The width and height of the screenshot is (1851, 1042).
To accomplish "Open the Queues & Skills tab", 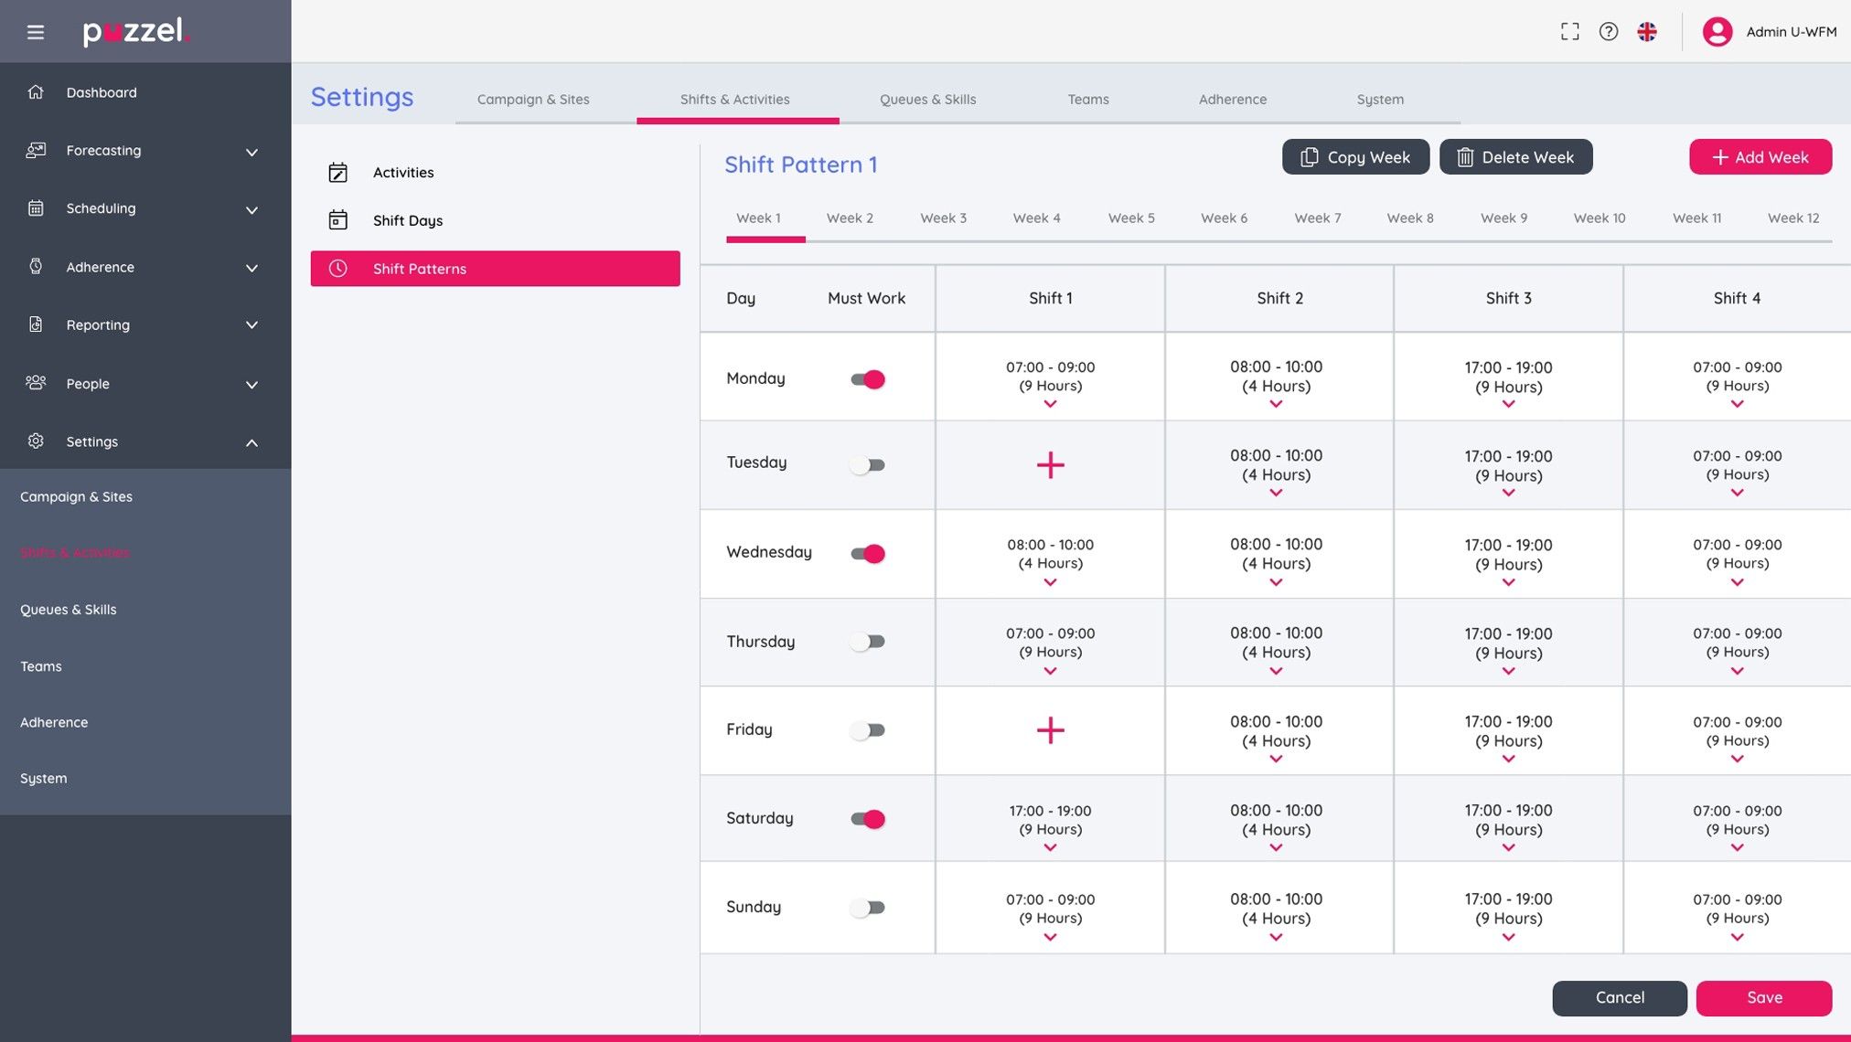I will tap(928, 100).
